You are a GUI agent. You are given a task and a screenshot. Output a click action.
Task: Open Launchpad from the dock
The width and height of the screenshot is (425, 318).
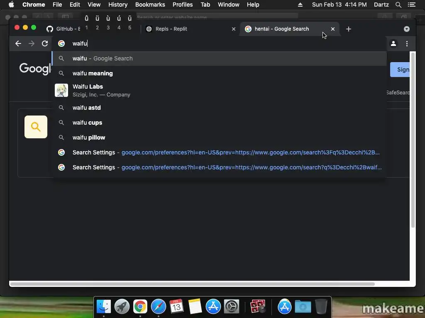click(122, 307)
